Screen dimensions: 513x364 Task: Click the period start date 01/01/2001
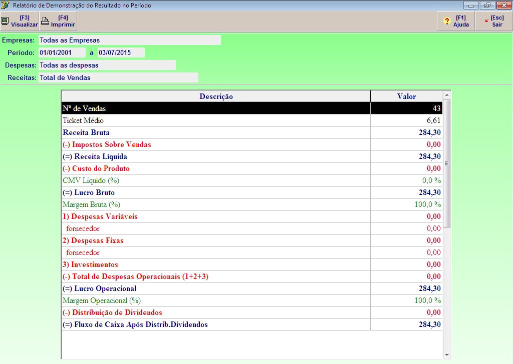(x=62, y=52)
